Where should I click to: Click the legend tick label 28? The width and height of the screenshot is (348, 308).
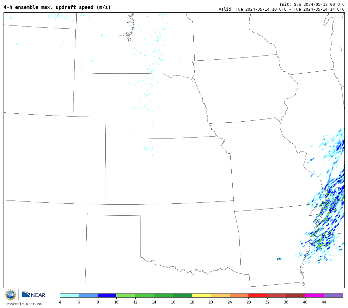pos(248,302)
